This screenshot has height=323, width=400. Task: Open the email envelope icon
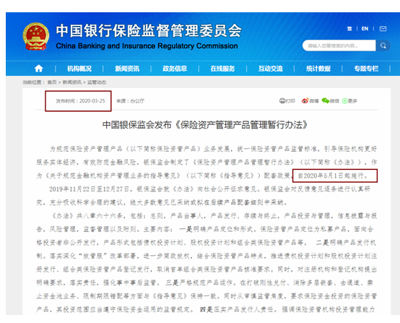click(383, 29)
